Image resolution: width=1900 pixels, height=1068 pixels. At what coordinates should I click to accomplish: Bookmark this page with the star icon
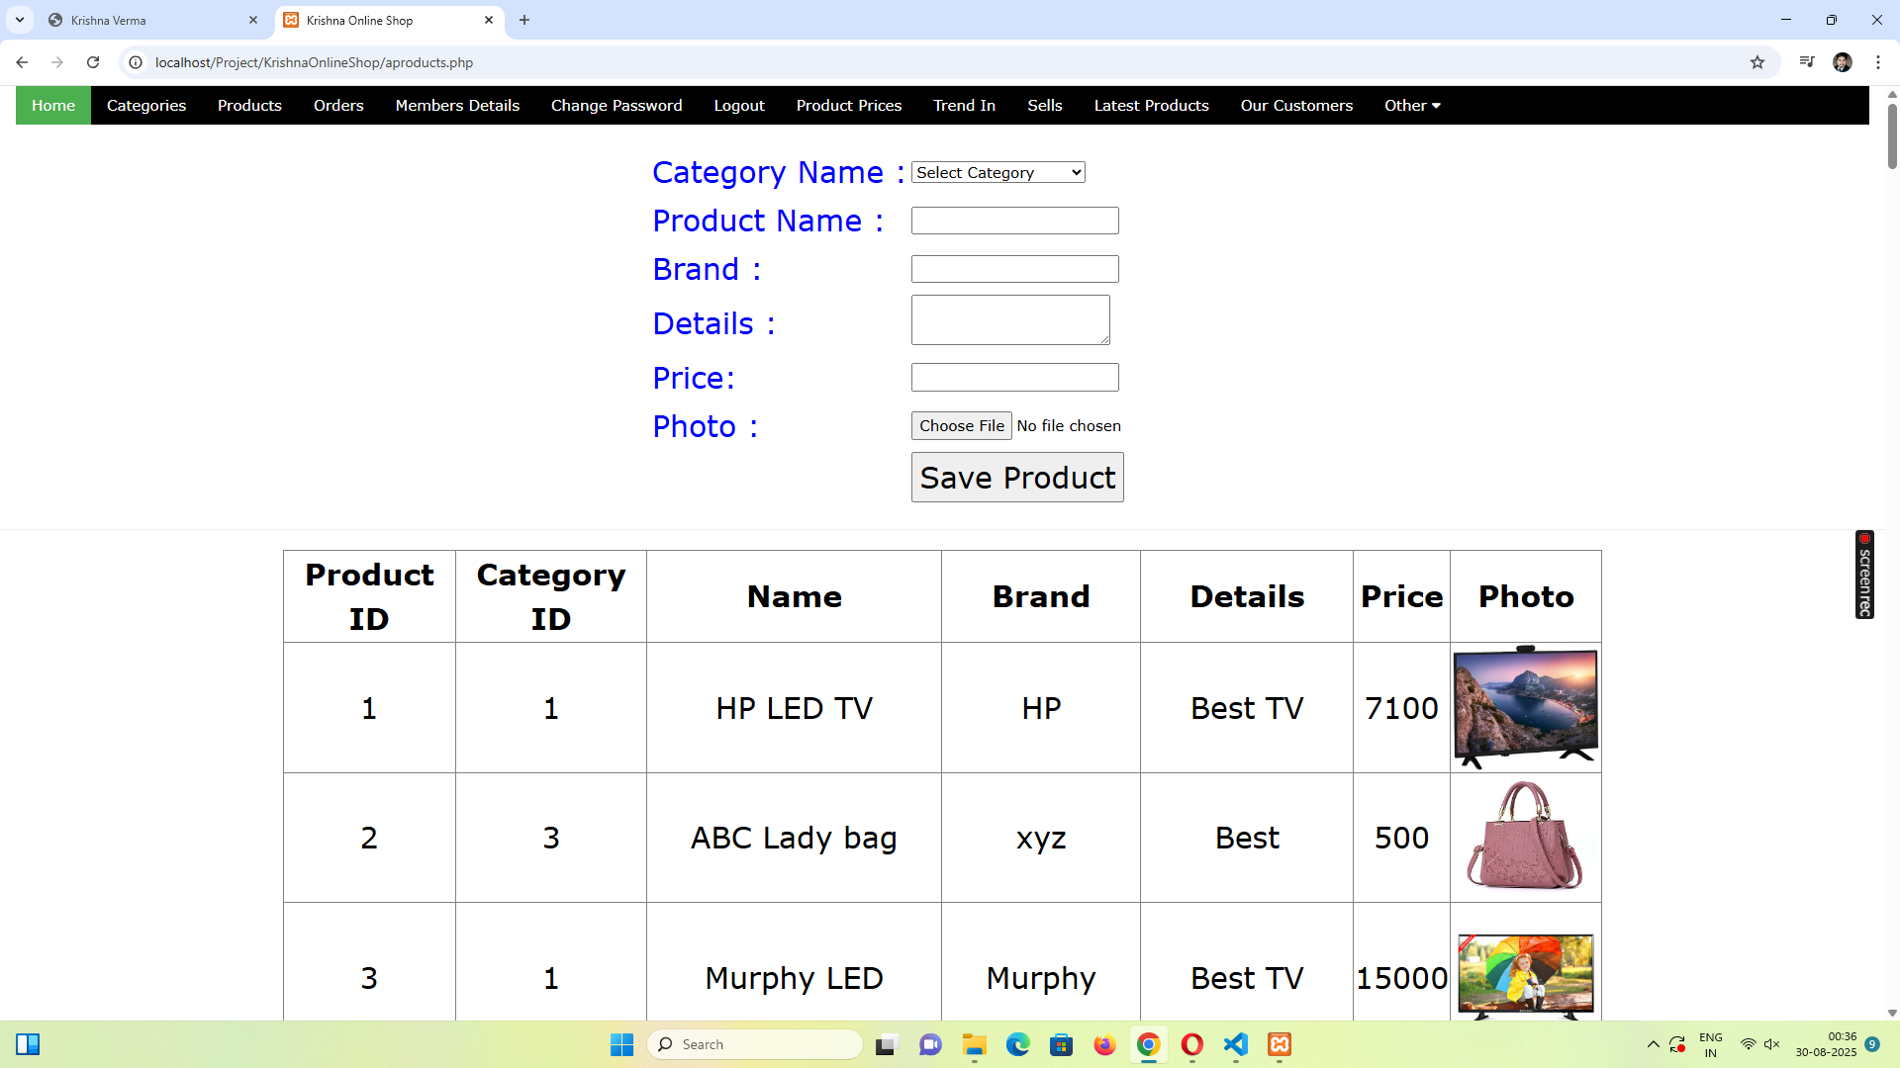point(1757,62)
